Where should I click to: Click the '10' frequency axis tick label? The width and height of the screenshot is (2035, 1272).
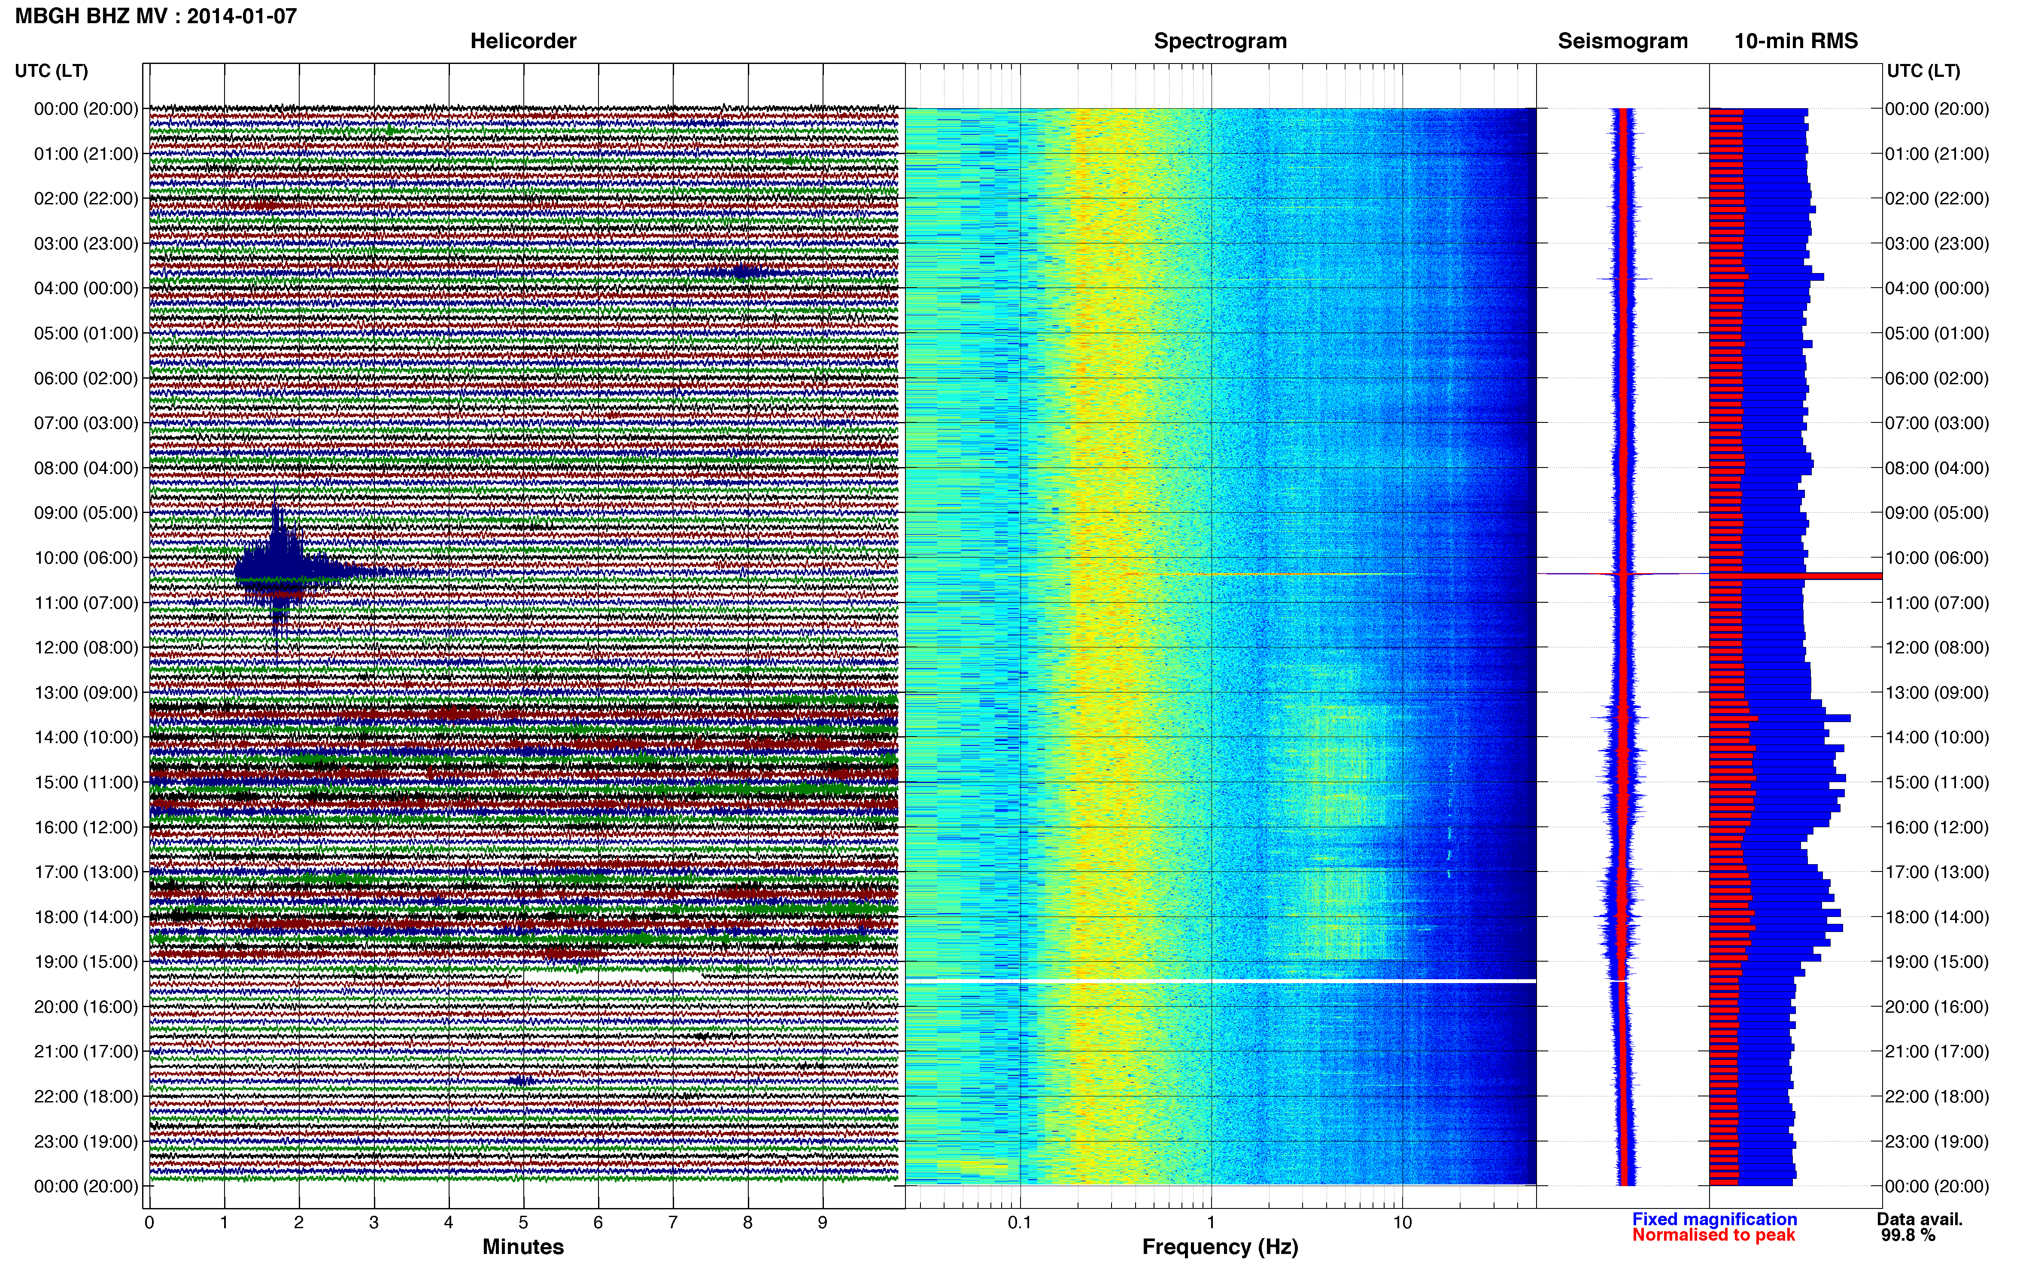click(x=1402, y=1222)
